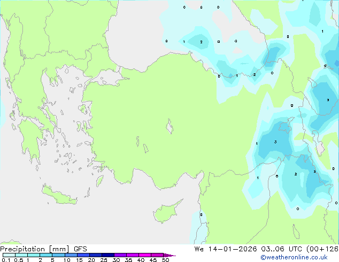Click the legend label "50"
The image size is (339, 262).
point(166,260)
